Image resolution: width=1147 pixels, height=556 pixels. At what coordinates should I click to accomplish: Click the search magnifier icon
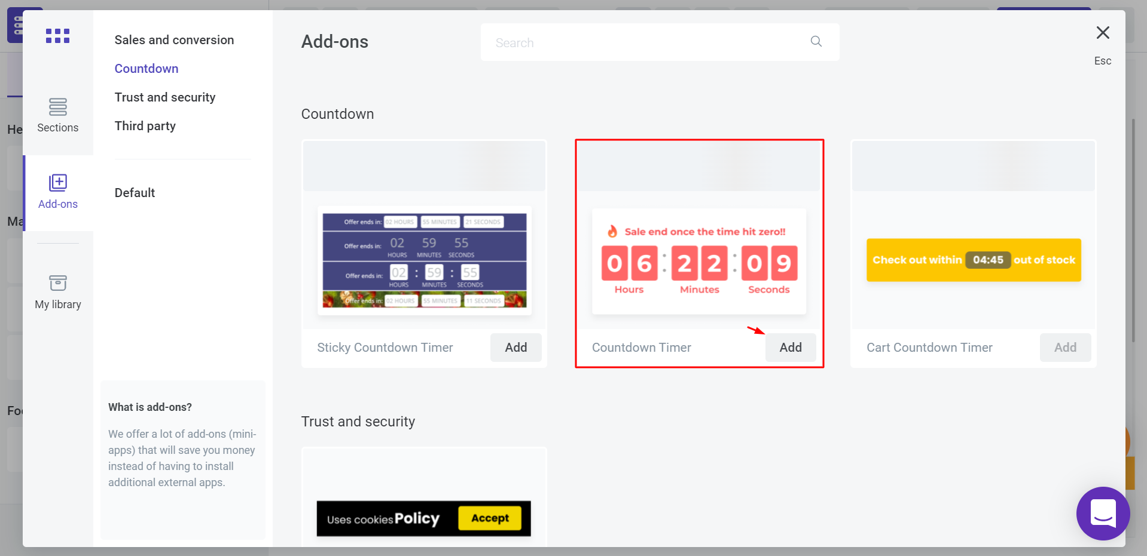point(816,41)
